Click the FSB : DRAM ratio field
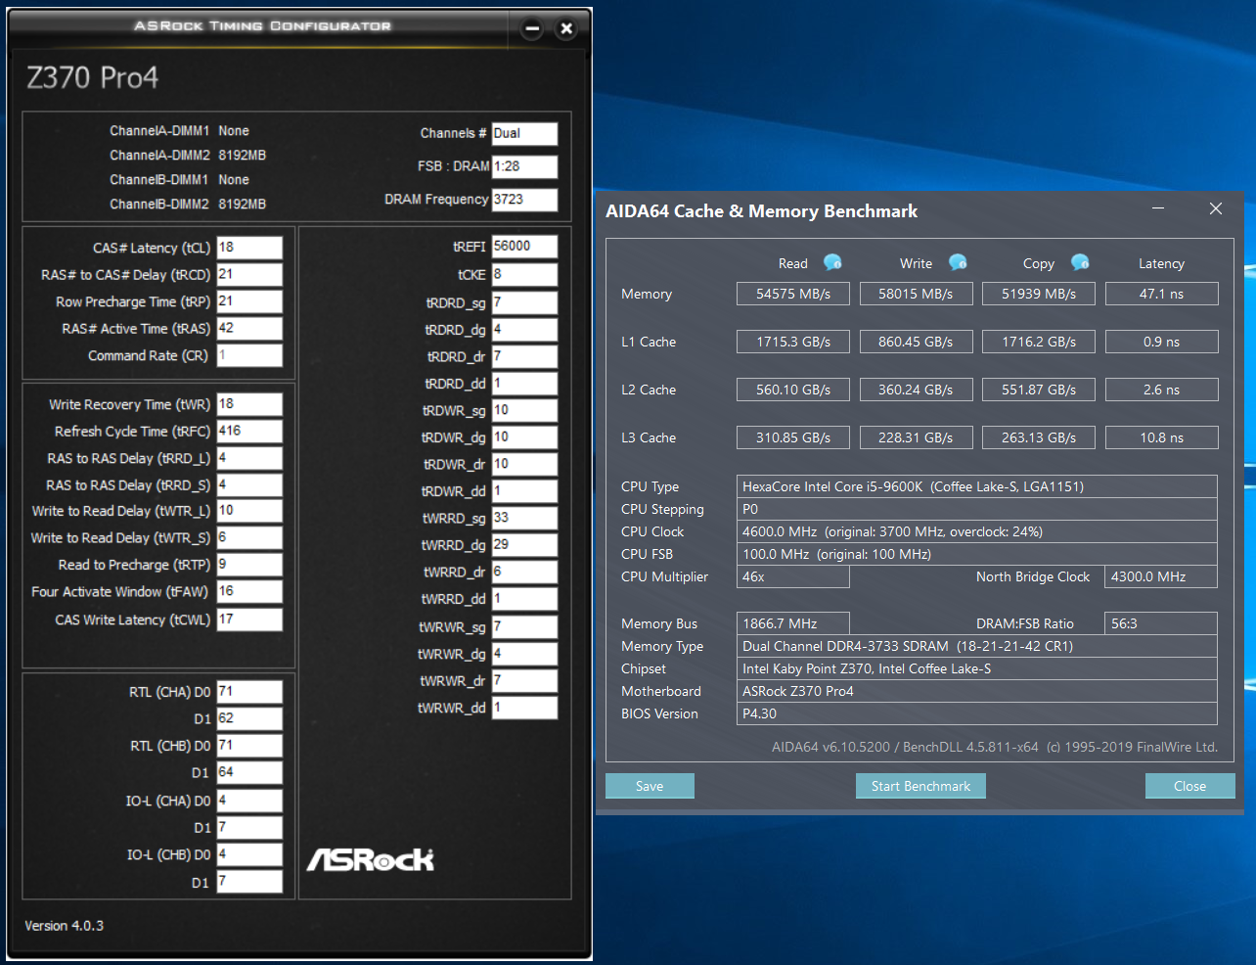 tap(524, 166)
